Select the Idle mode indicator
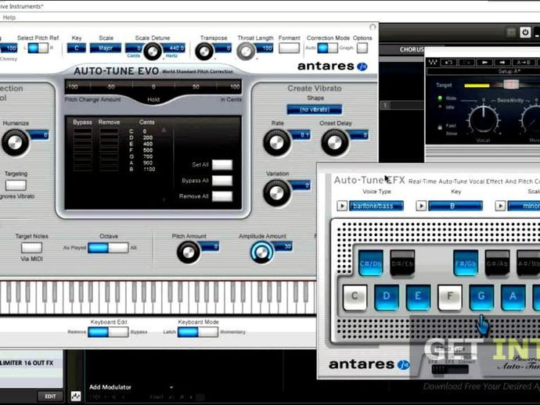Viewport: 540px width, 405px height. [x=440, y=107]
